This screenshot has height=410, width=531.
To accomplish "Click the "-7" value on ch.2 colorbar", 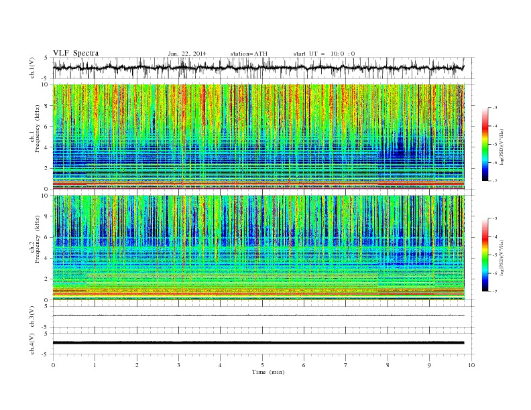I will (495, 291).
